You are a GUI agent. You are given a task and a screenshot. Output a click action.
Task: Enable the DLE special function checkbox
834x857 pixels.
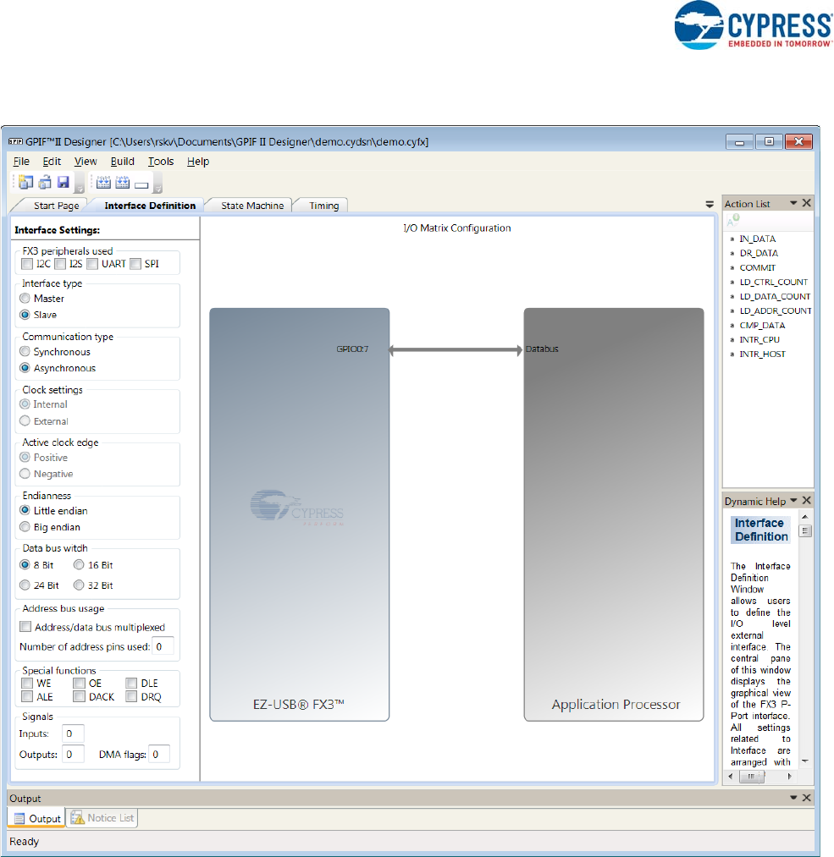pos(131,684)
